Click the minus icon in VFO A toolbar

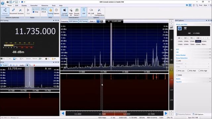[14, 65]
